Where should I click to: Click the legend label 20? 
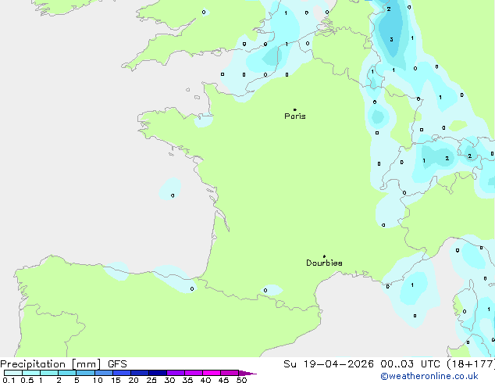134,380
